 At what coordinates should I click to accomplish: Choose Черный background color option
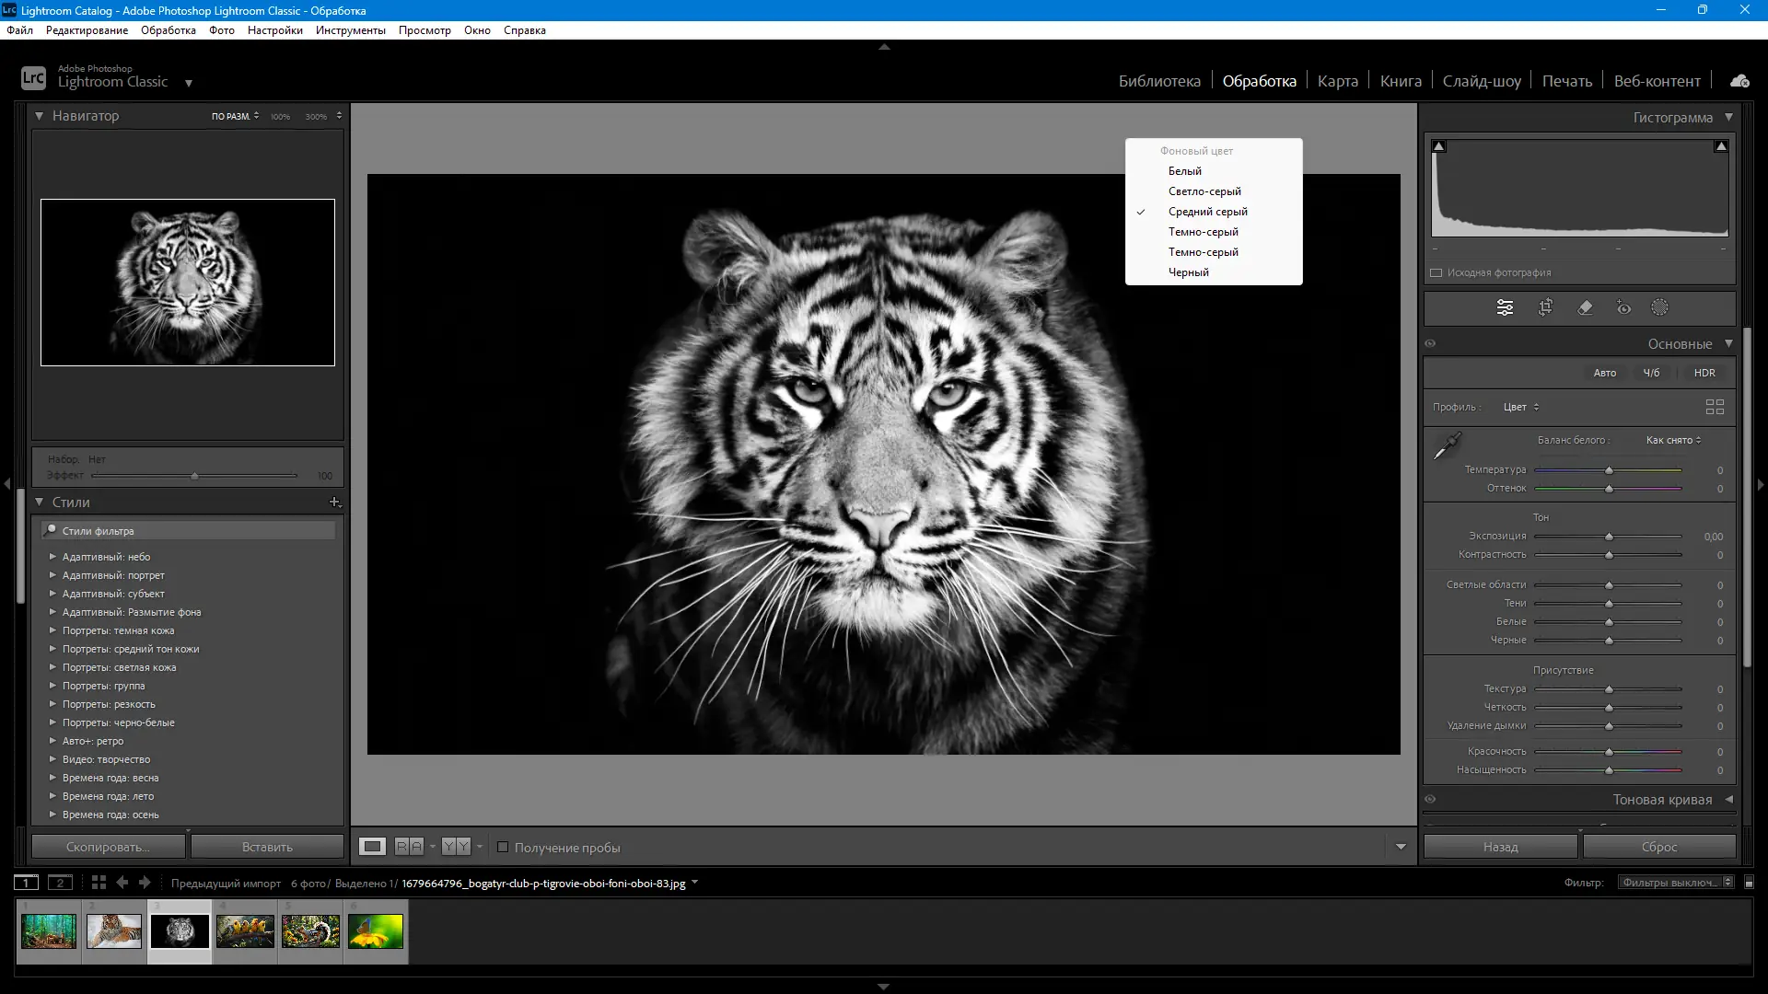1189,272
